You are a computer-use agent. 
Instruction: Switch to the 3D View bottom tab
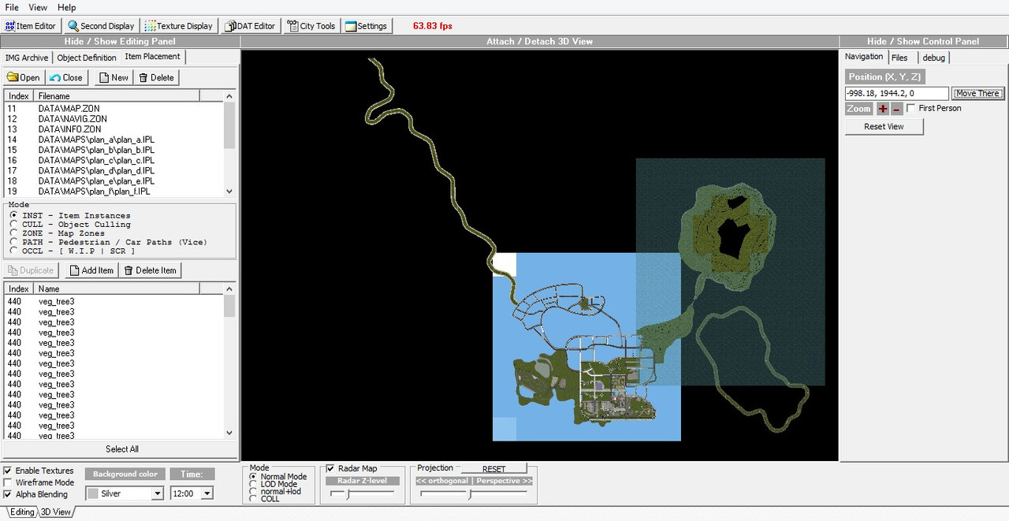pyautogui.click(x=56, y=512)
